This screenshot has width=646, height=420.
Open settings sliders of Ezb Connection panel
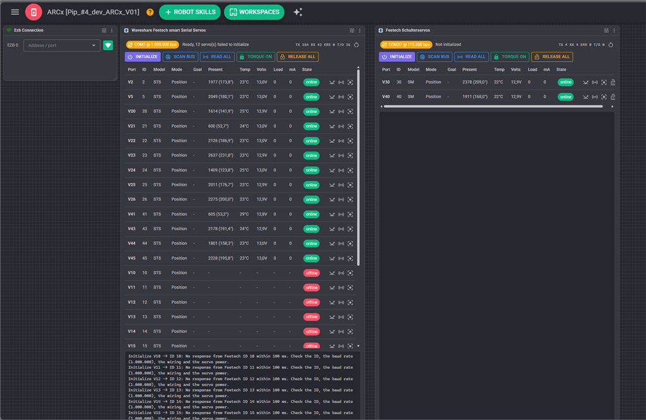coord(104,30)
